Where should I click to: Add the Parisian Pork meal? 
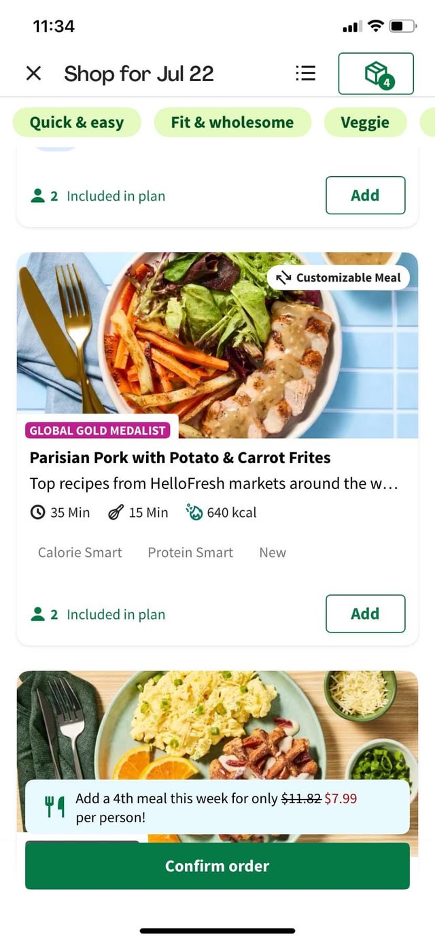coord(365,613)
